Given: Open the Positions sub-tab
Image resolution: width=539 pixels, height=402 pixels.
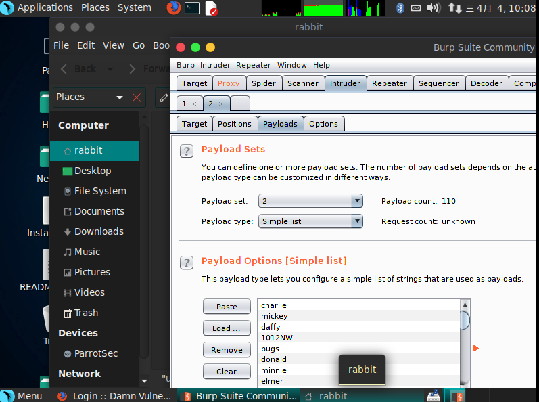Looking at the screenshot, I should click(235, 124).
